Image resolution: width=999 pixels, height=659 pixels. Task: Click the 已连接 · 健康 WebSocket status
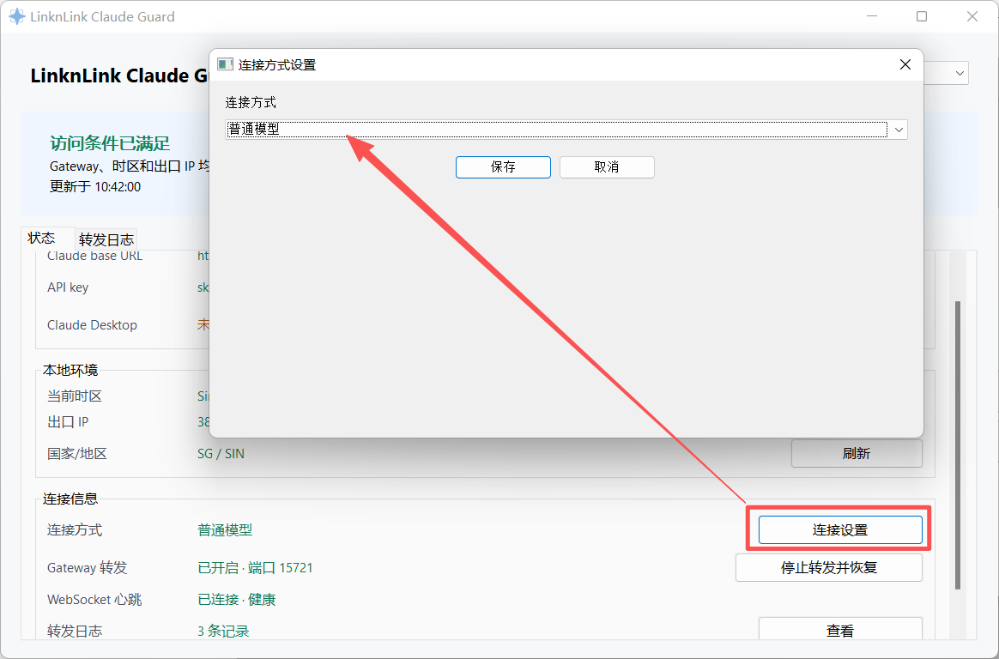236,599
